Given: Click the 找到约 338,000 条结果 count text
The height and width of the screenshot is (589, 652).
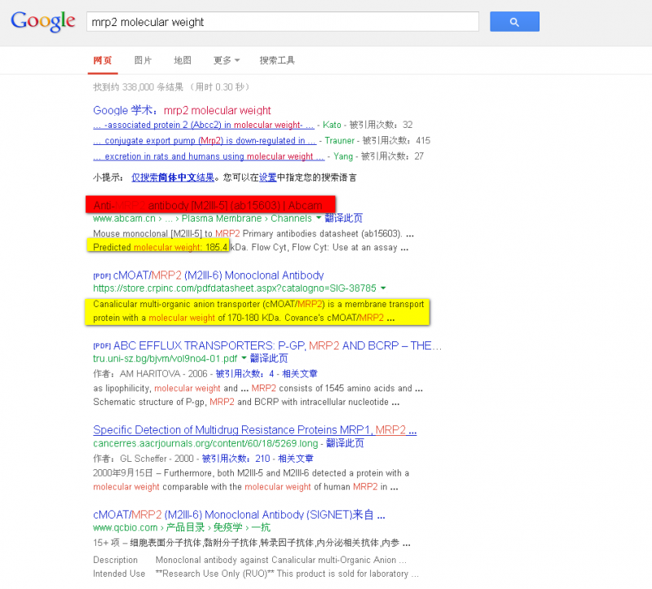Looking at the screenshot, I should 138,87.
